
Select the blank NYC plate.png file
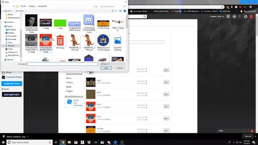point(117,43)
